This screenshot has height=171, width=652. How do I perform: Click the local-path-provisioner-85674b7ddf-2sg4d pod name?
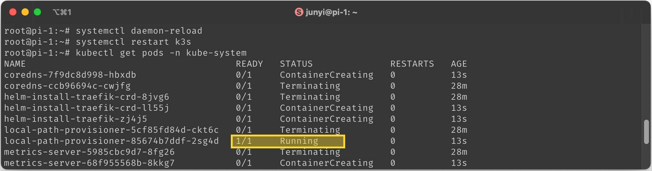coord(112,141)
